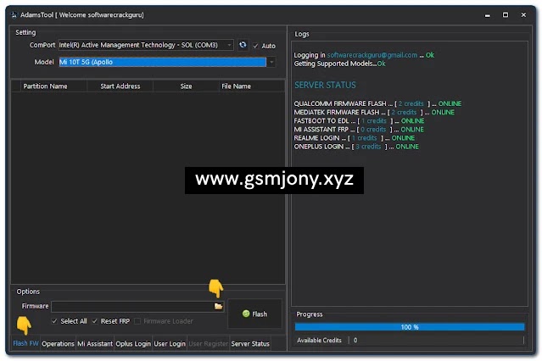Select MEDIATEK FIRMWARE FLASH log line
The image size is (542, 361).
(x=374, y=112)
